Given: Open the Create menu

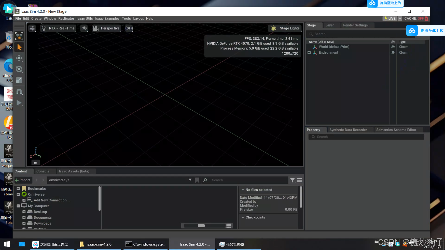Looking at the screenshot, I should pos(36,19).
